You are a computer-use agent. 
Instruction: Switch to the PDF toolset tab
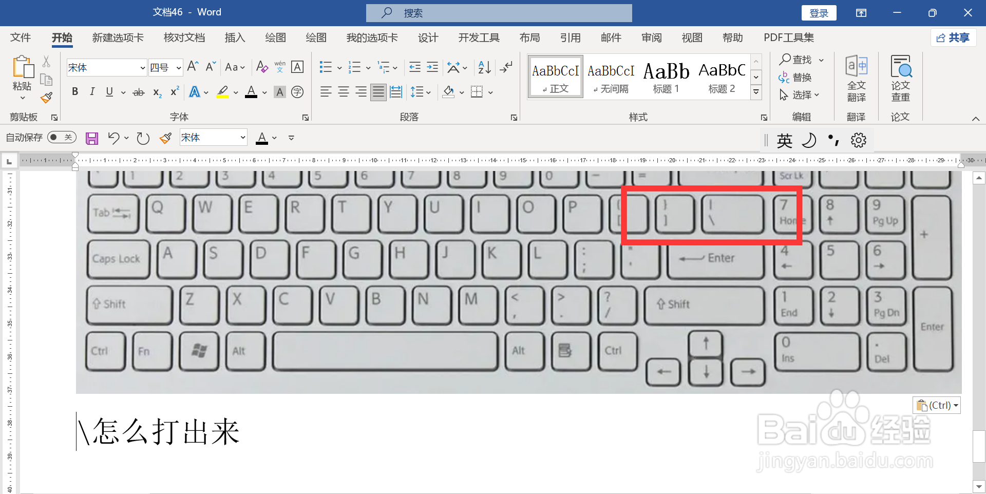pos(789,37)
